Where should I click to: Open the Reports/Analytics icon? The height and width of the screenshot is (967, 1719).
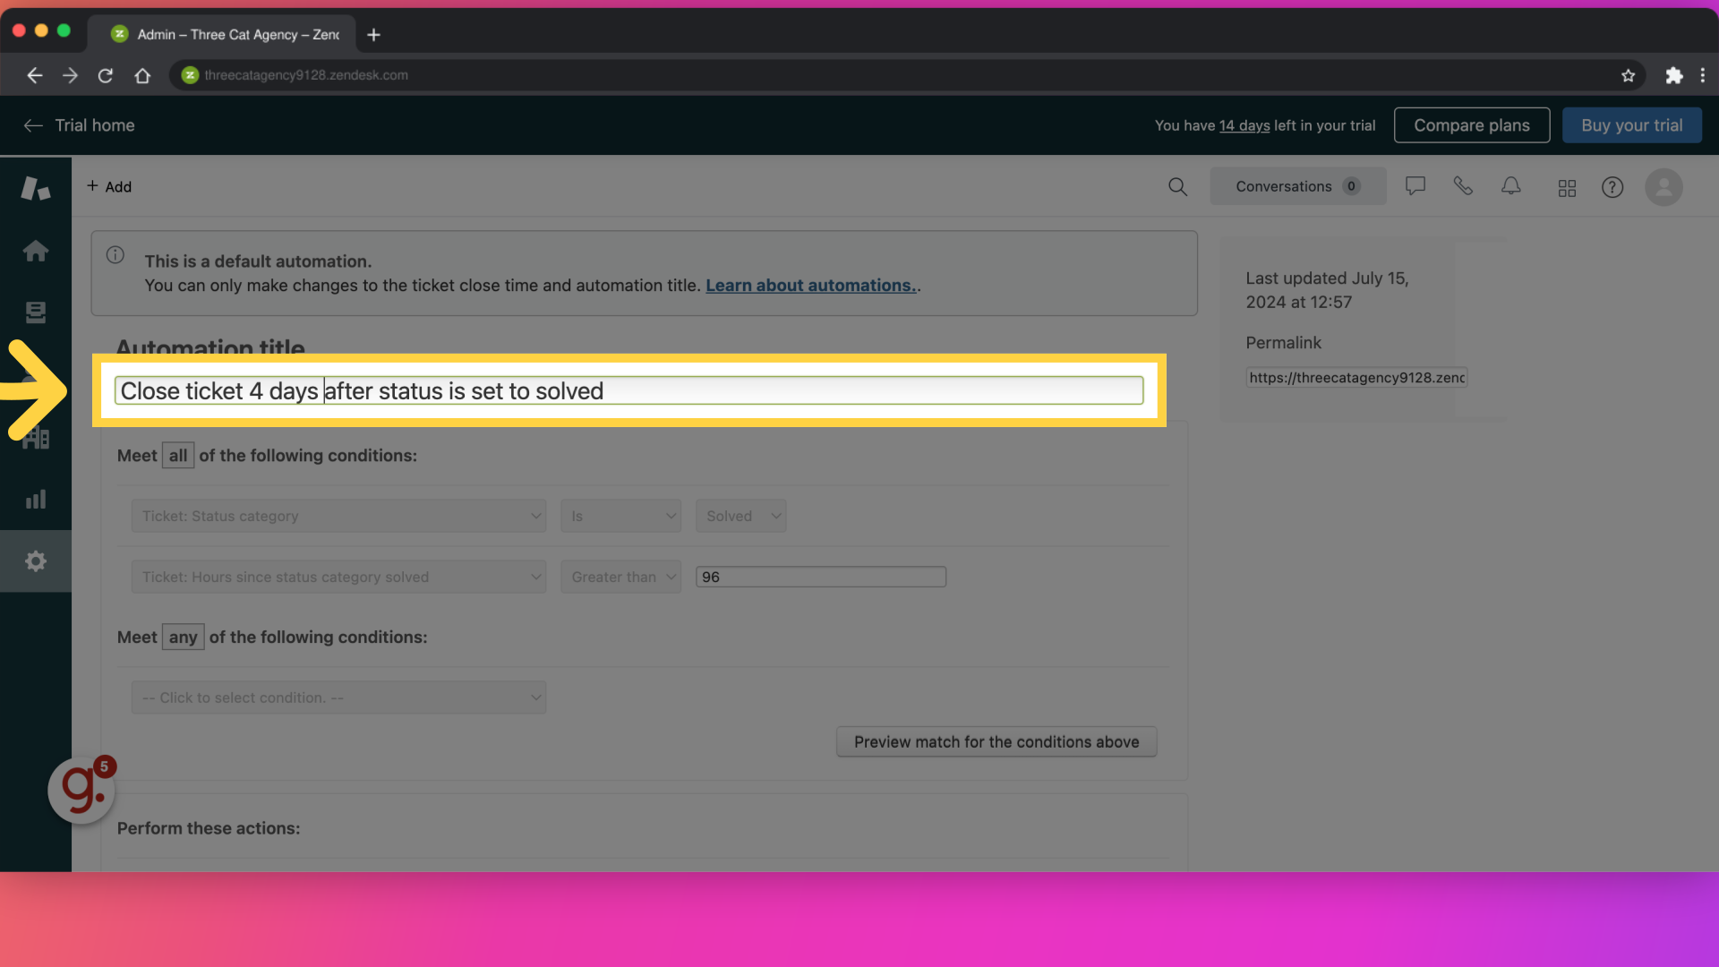point(36,498)
